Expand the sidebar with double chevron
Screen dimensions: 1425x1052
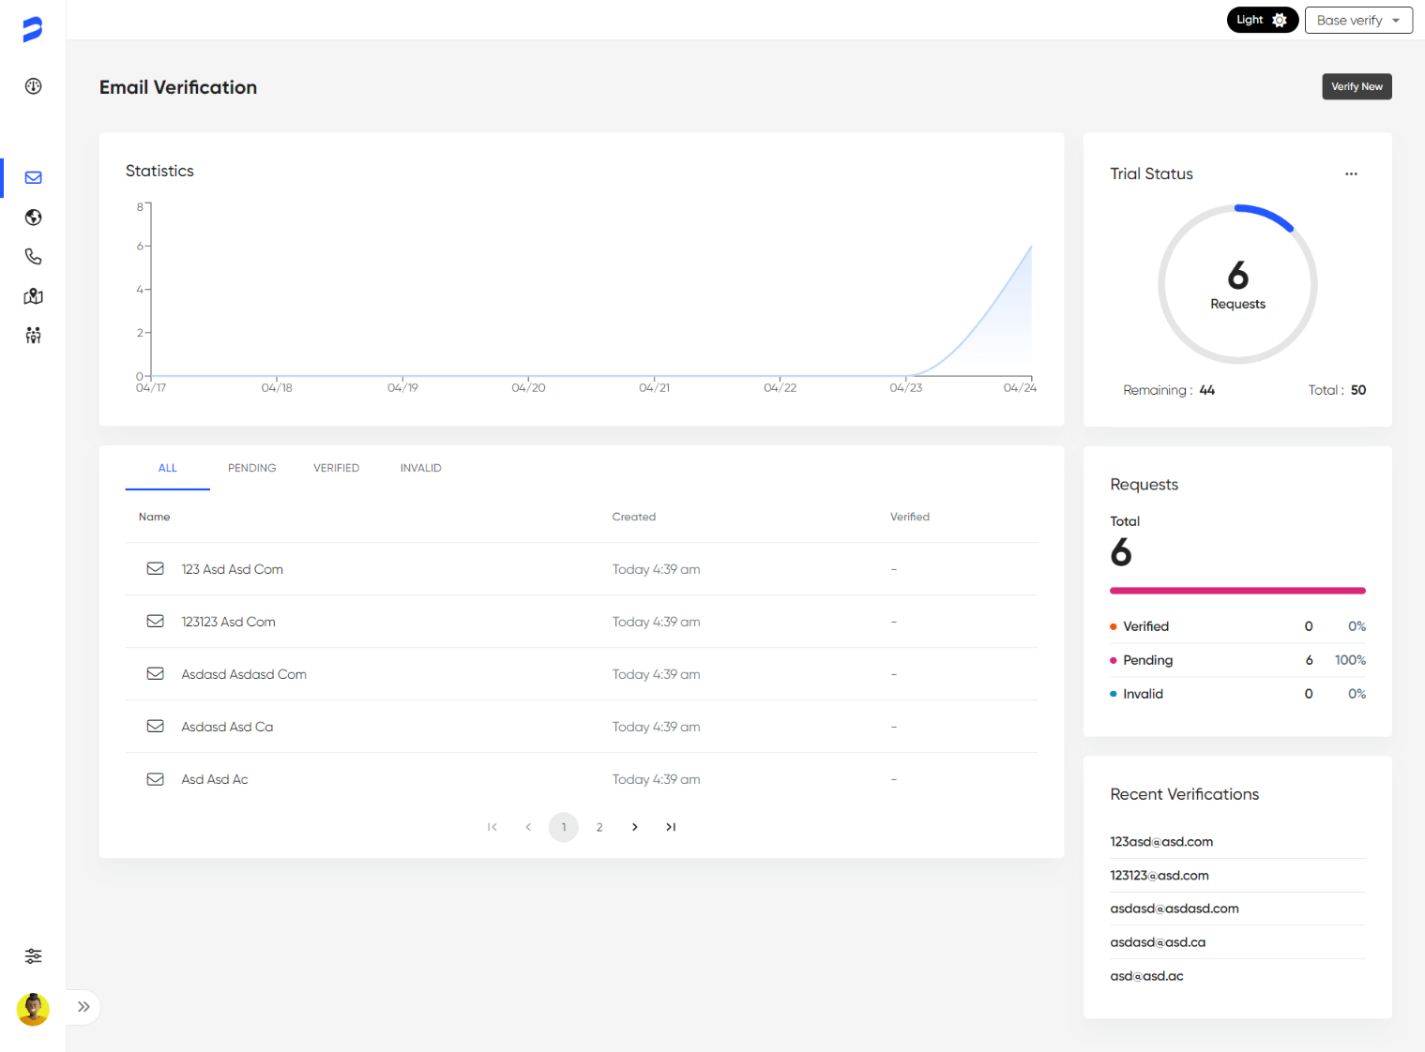(83, 1007)
